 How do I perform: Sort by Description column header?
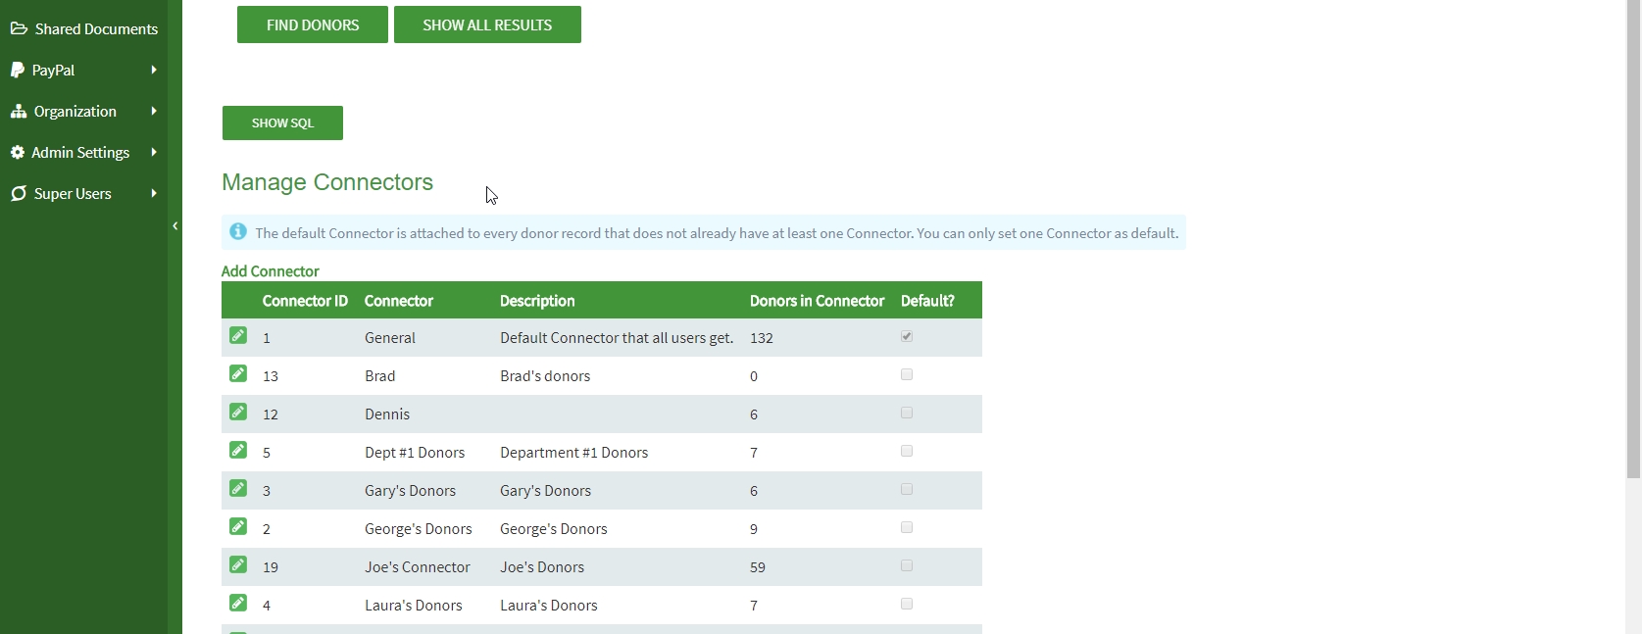tap(537, 301)
